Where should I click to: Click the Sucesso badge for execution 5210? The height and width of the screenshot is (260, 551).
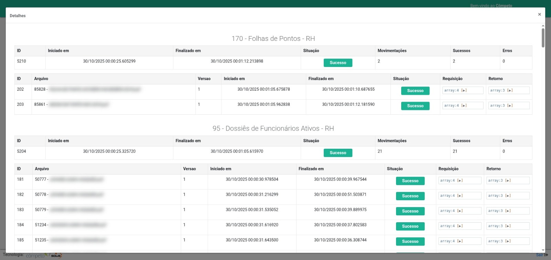click(337, 63)
